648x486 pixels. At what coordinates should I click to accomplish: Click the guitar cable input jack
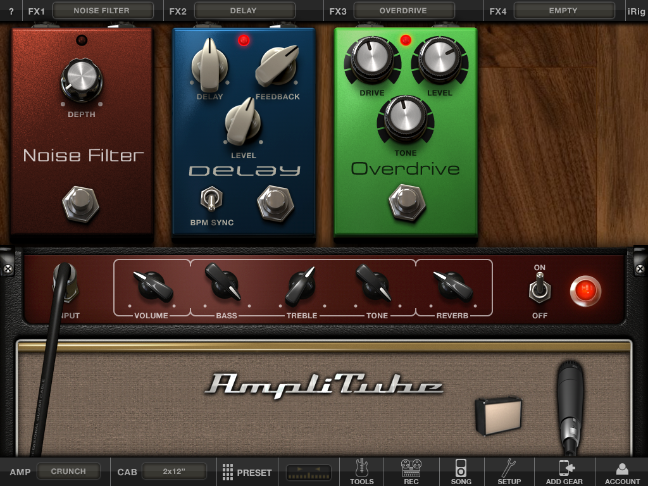point(66,283)
